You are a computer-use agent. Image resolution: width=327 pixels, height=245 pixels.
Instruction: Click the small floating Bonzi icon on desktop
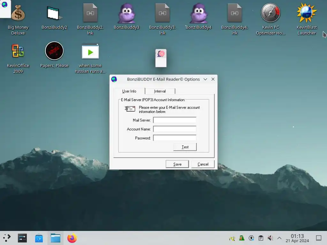point(161,58)
